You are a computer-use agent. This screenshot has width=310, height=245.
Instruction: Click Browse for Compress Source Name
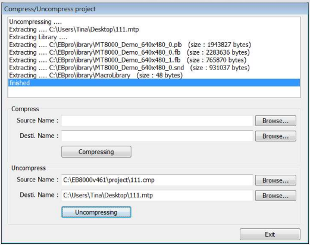point(275,121)
